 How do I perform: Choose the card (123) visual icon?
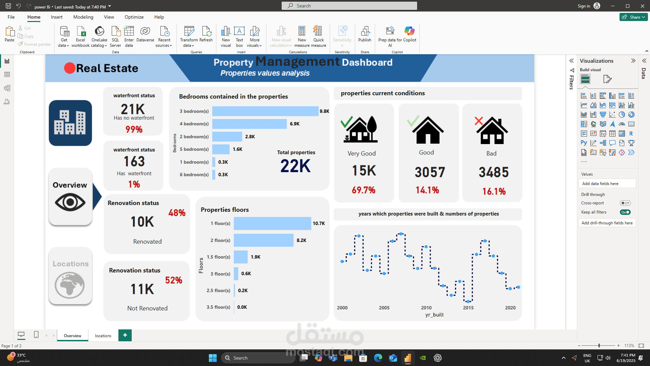click(x=631, y=124)
